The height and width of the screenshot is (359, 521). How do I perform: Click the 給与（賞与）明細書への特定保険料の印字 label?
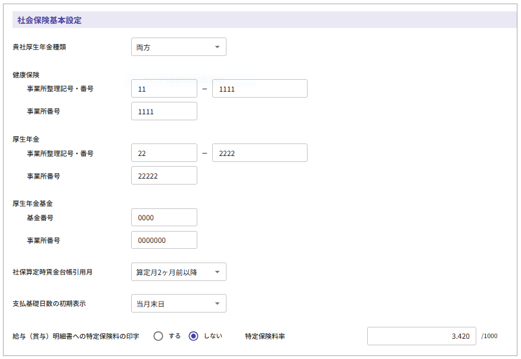click(76, 336)
